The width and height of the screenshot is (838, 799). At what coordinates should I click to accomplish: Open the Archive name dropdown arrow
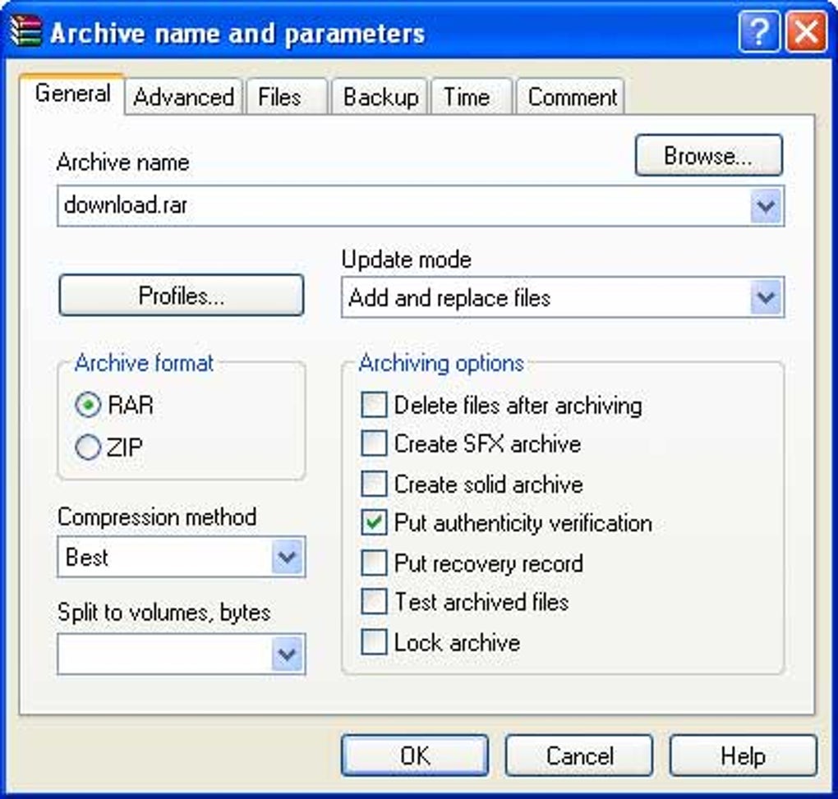point(767,205)
